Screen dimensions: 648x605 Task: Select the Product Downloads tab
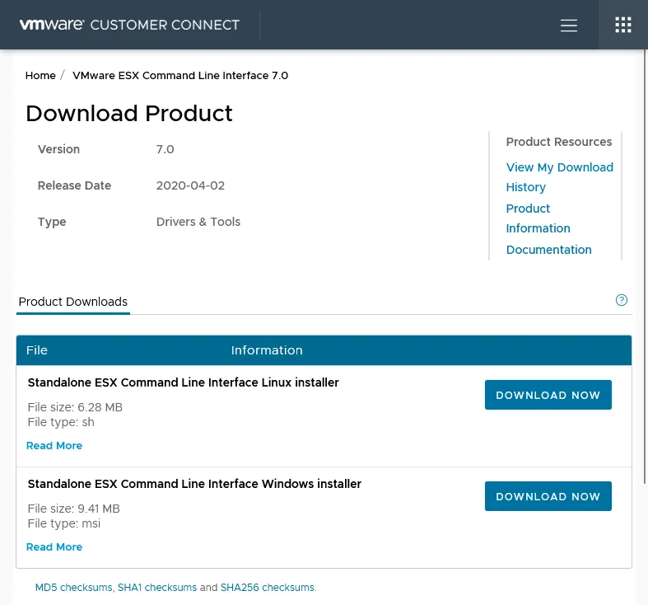(73, 302)
